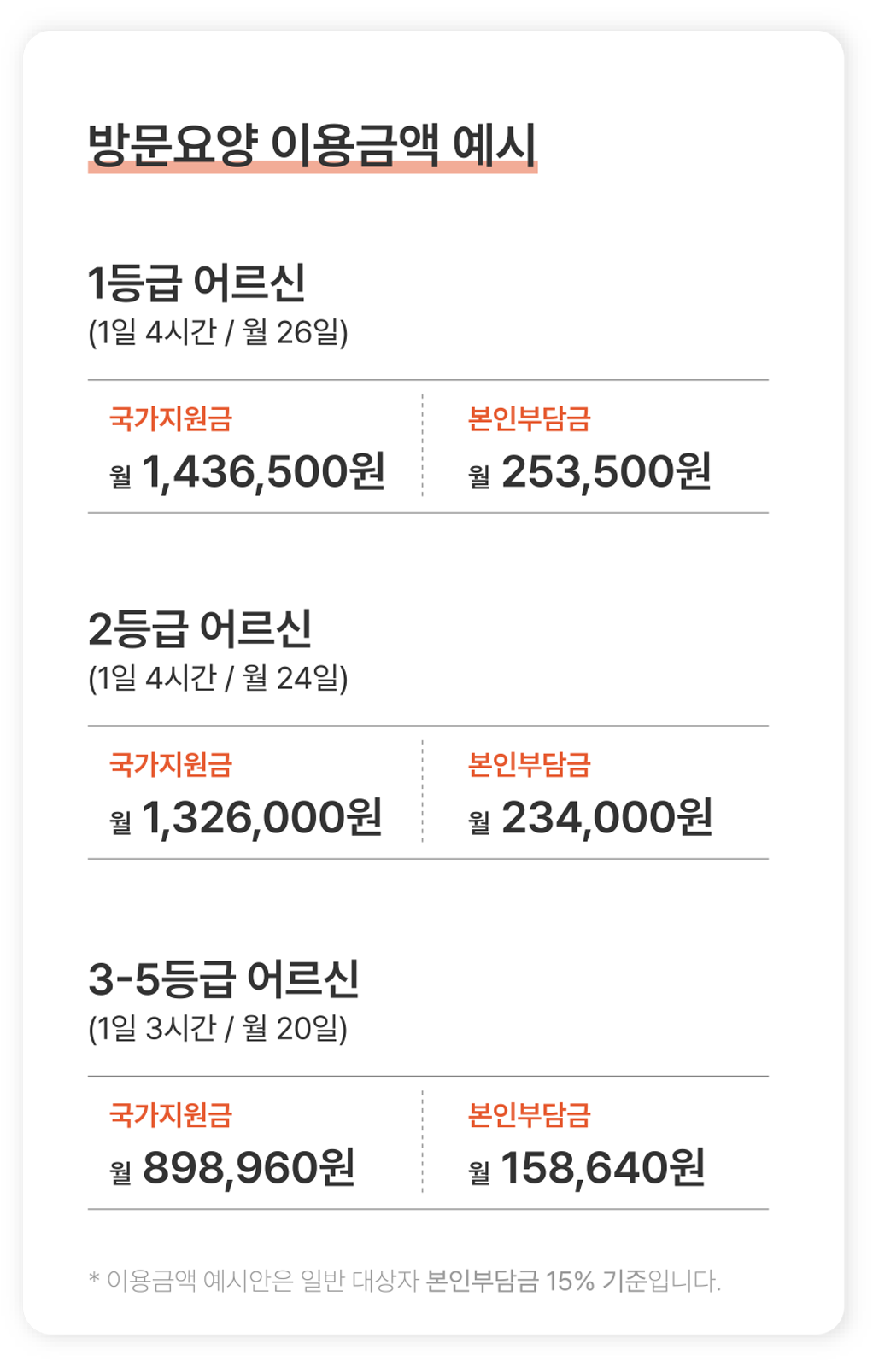873x1367 pixels.
Task: Click 본인부담금 label under 2등급
Action: [530, 764]
